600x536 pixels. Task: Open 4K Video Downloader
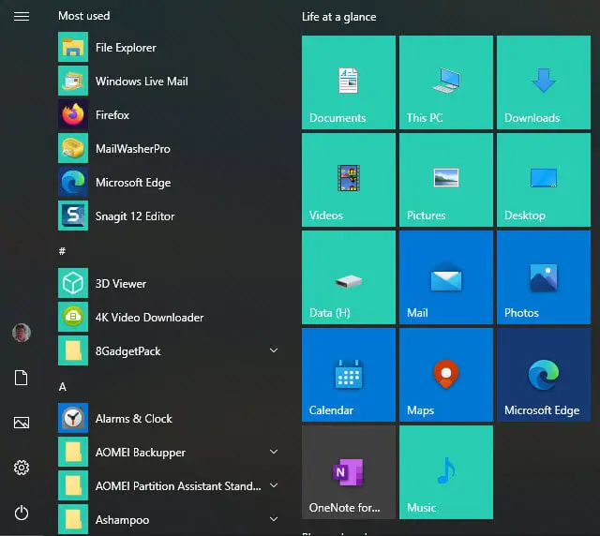[170, 317]
